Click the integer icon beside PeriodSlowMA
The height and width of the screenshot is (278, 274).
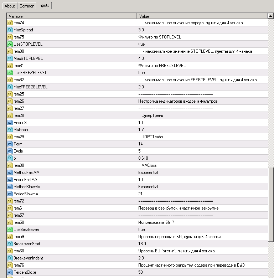pos(10,194)
